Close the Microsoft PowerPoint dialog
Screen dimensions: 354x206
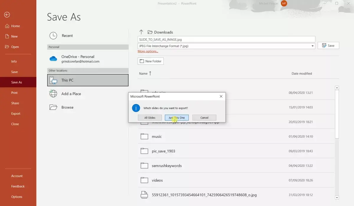(221, 96)
